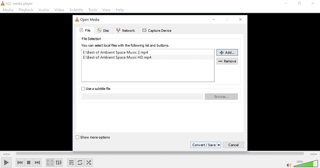This screenshot has height=168, width=320.
Task: Click the subtitle file path field
Action: tap(142, 97)
